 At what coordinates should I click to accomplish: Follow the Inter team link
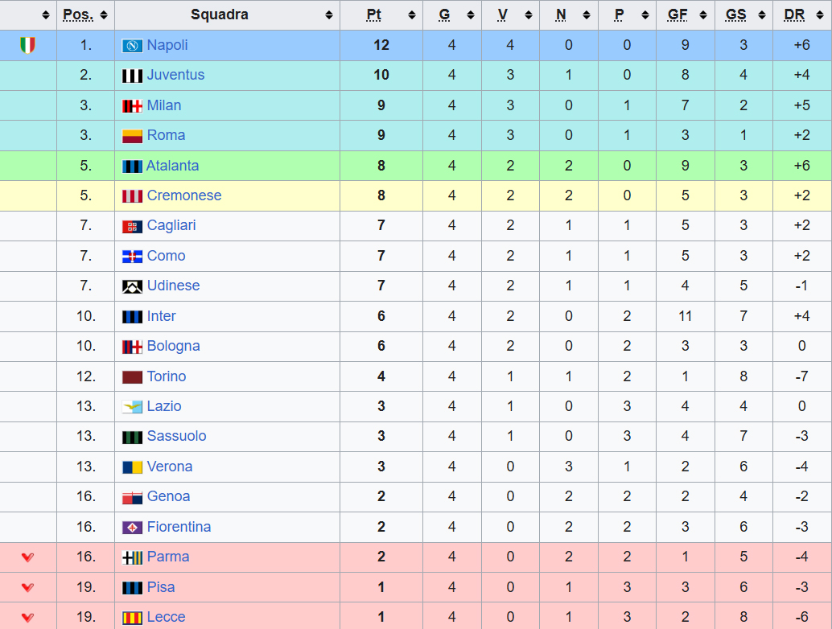coord(161,316)
